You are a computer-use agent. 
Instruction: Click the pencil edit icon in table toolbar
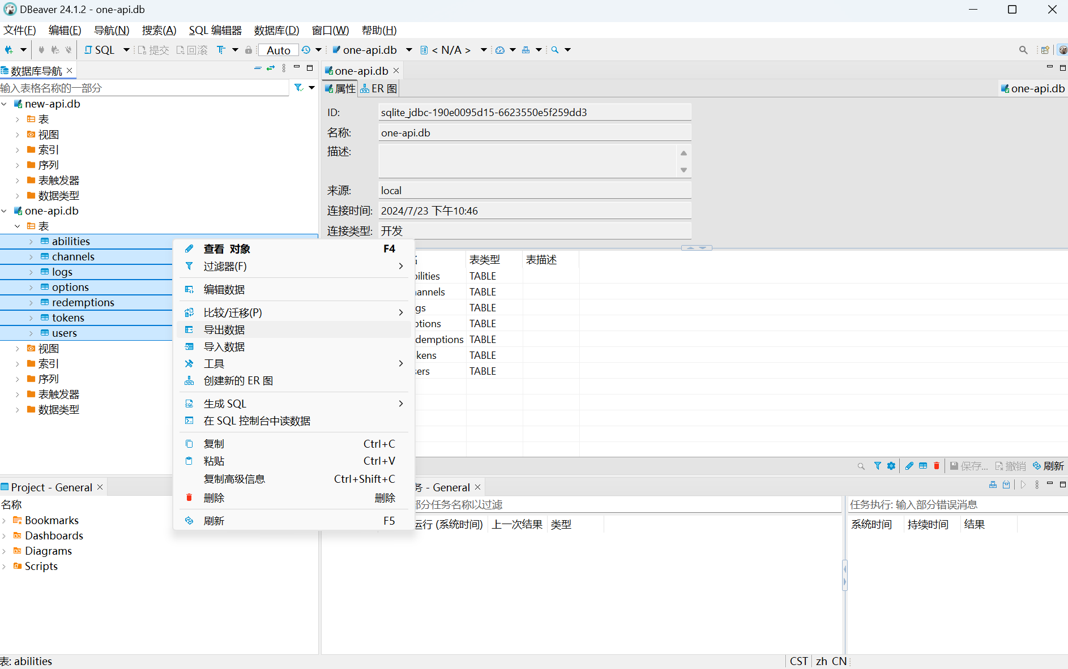coord(909,466)
